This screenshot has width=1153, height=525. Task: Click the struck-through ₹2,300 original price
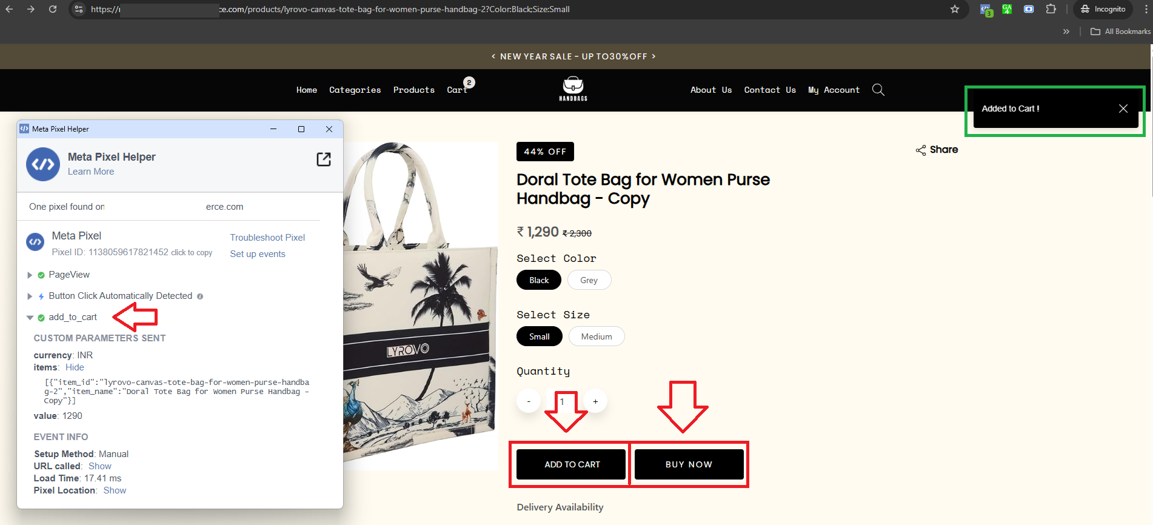(x=577, y=233)
